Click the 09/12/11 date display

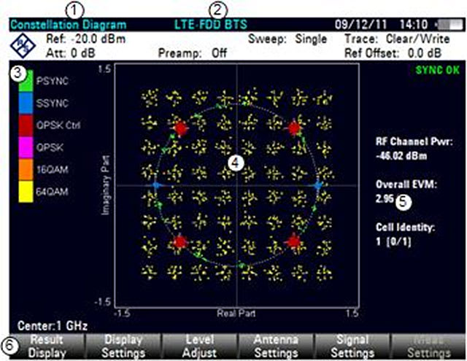[x=360, y=25]
